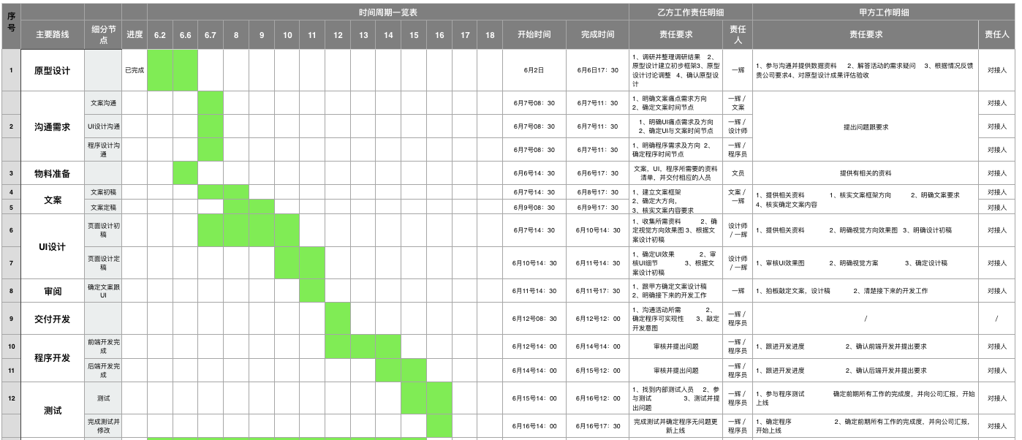The width and height of the screenshot is (1022, 440).
Task: Click the 完成时间 column header
Action: coord(597,35)
